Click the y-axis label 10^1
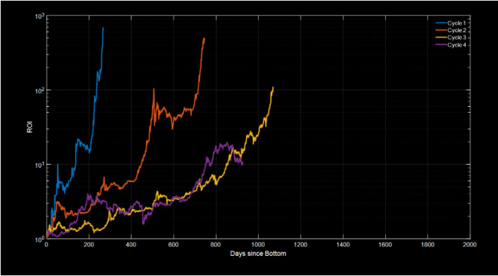This screenshot has height=276, width=498. (40, 165)
